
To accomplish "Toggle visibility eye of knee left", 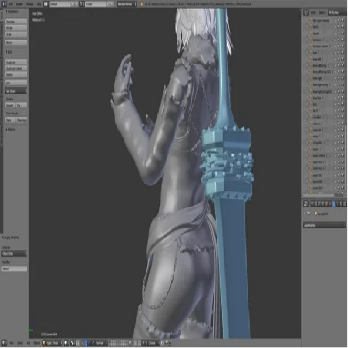I will 335,59.
